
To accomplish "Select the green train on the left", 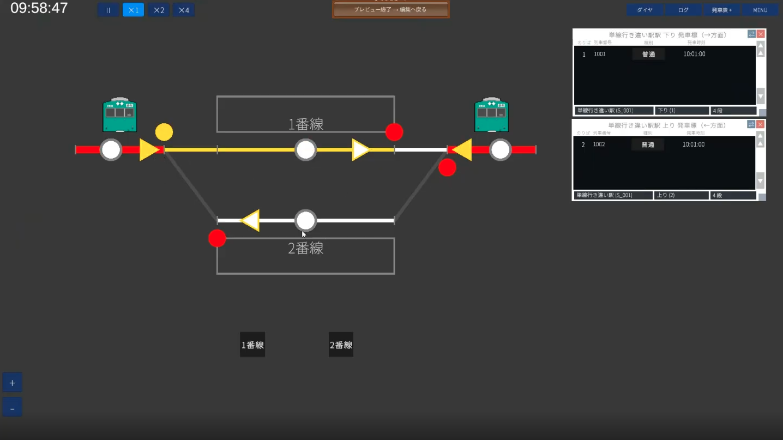I will 119,116.
